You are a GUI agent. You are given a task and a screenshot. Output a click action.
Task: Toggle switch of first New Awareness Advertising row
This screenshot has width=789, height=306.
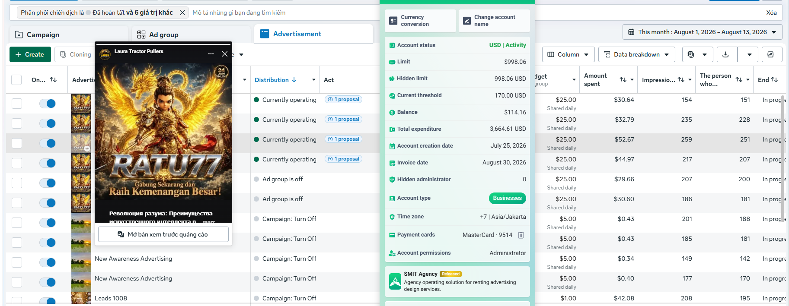click(x=48, y=262)
